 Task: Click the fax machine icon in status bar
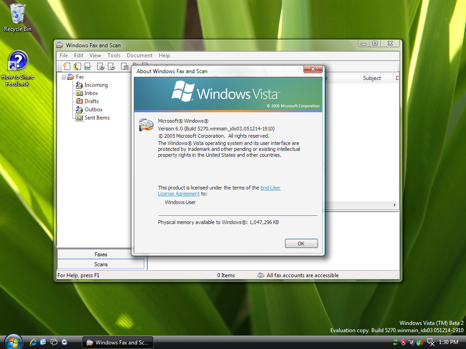(x=261, y=275)
